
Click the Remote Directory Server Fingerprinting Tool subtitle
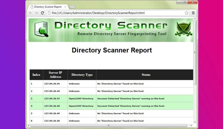pos(122,34)
